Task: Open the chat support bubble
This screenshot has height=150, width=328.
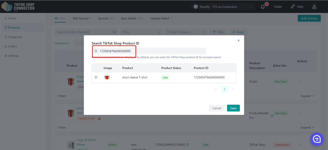Action: point(317,139)
